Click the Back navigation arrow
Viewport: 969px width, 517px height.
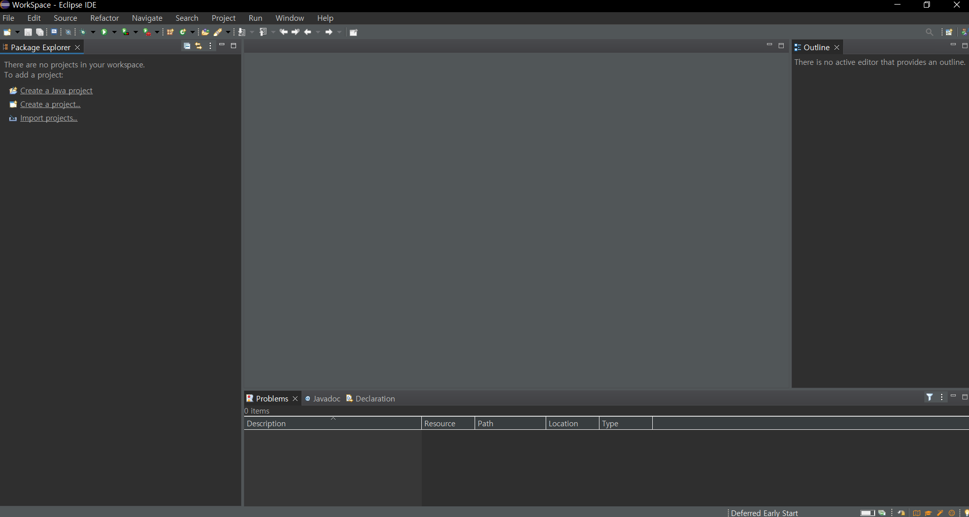308,32
